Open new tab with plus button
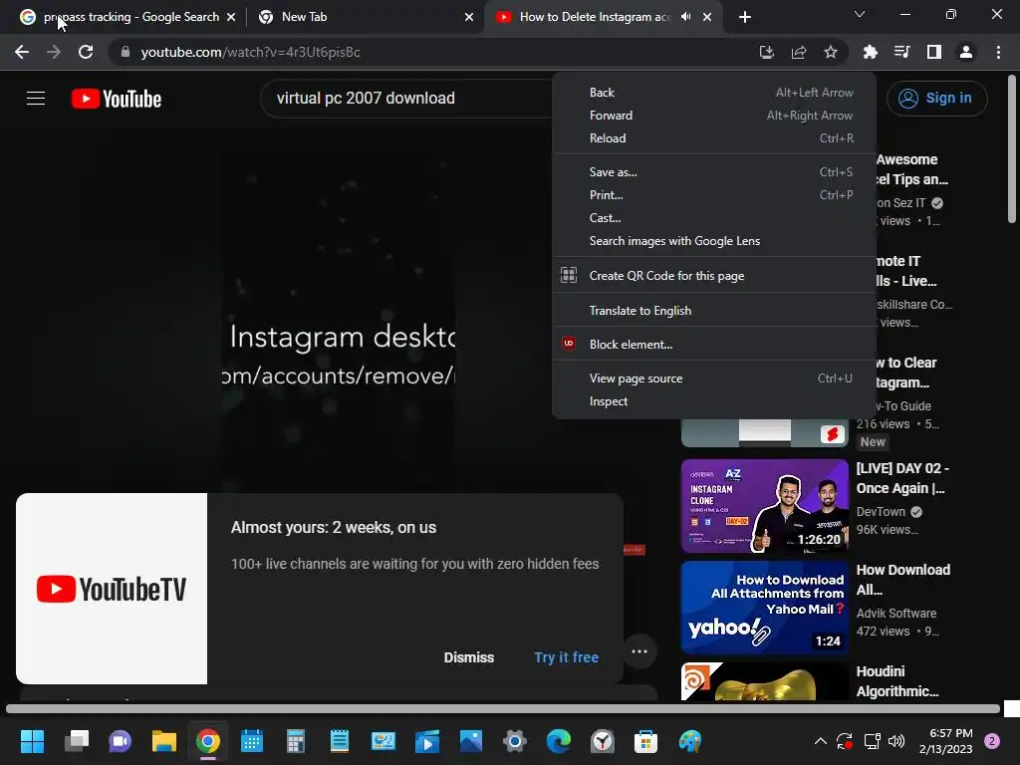1020x765 pixels. point(745,17)
